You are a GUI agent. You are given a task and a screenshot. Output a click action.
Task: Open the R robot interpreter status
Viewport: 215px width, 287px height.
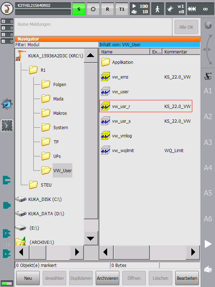(x=107, y=9)
